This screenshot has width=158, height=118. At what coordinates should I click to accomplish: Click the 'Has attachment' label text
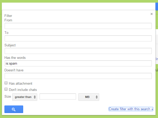click(21, 84)
